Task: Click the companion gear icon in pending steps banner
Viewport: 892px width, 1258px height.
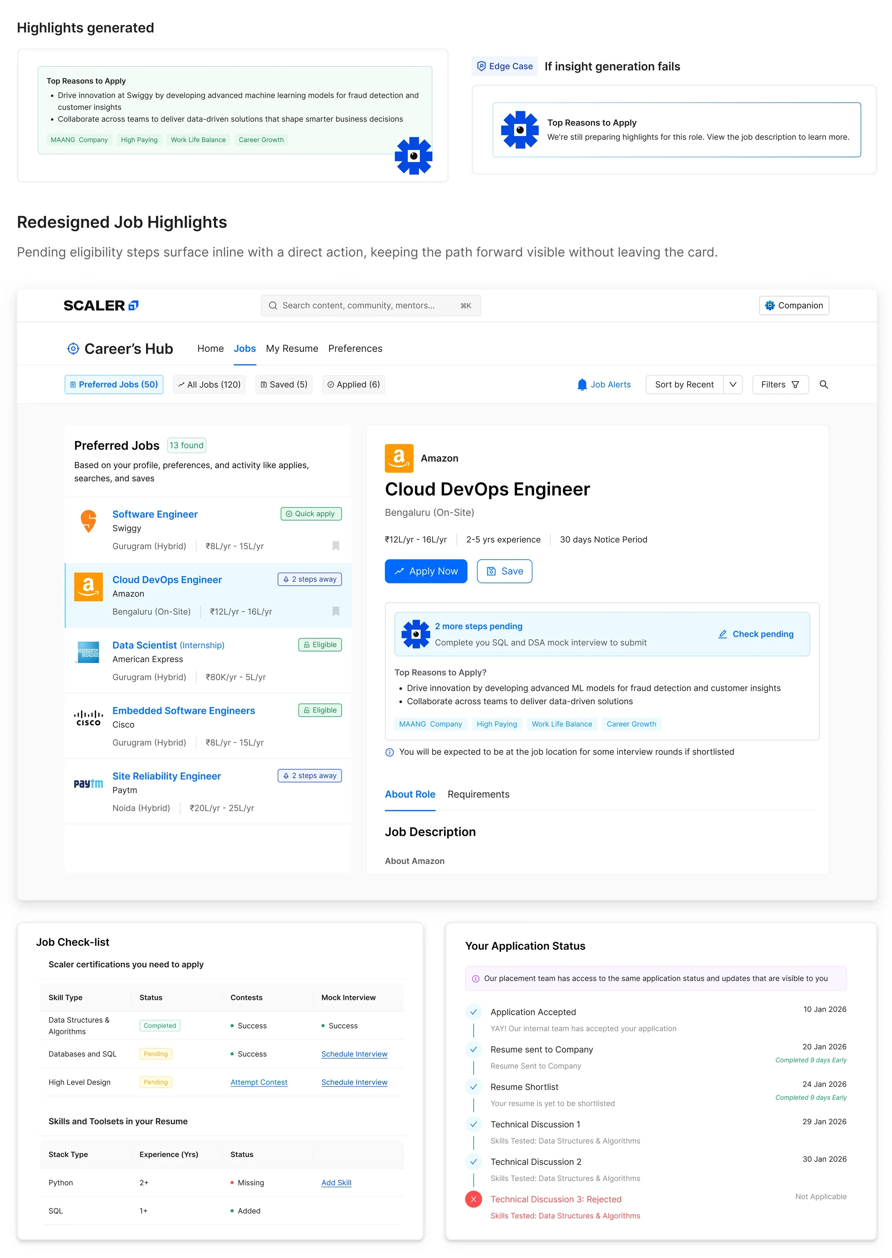Action: click(x=415, y=633)
